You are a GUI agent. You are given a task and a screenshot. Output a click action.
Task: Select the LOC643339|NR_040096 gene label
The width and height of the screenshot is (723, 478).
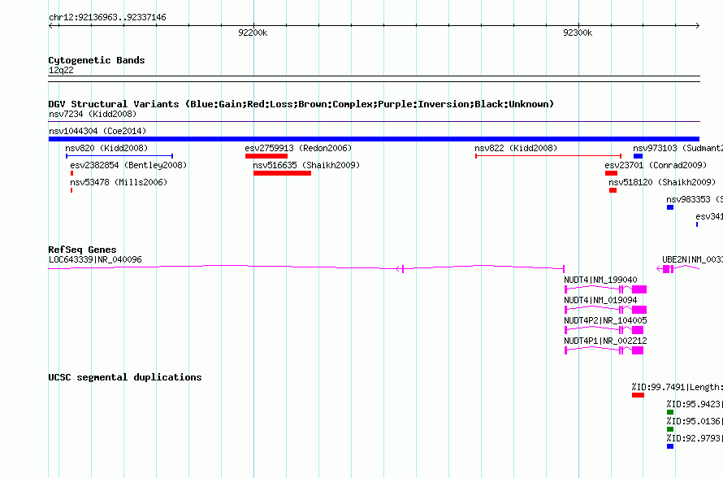click(95, 260)
